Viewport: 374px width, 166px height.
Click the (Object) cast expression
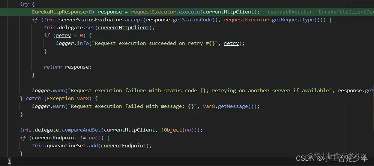173,130
